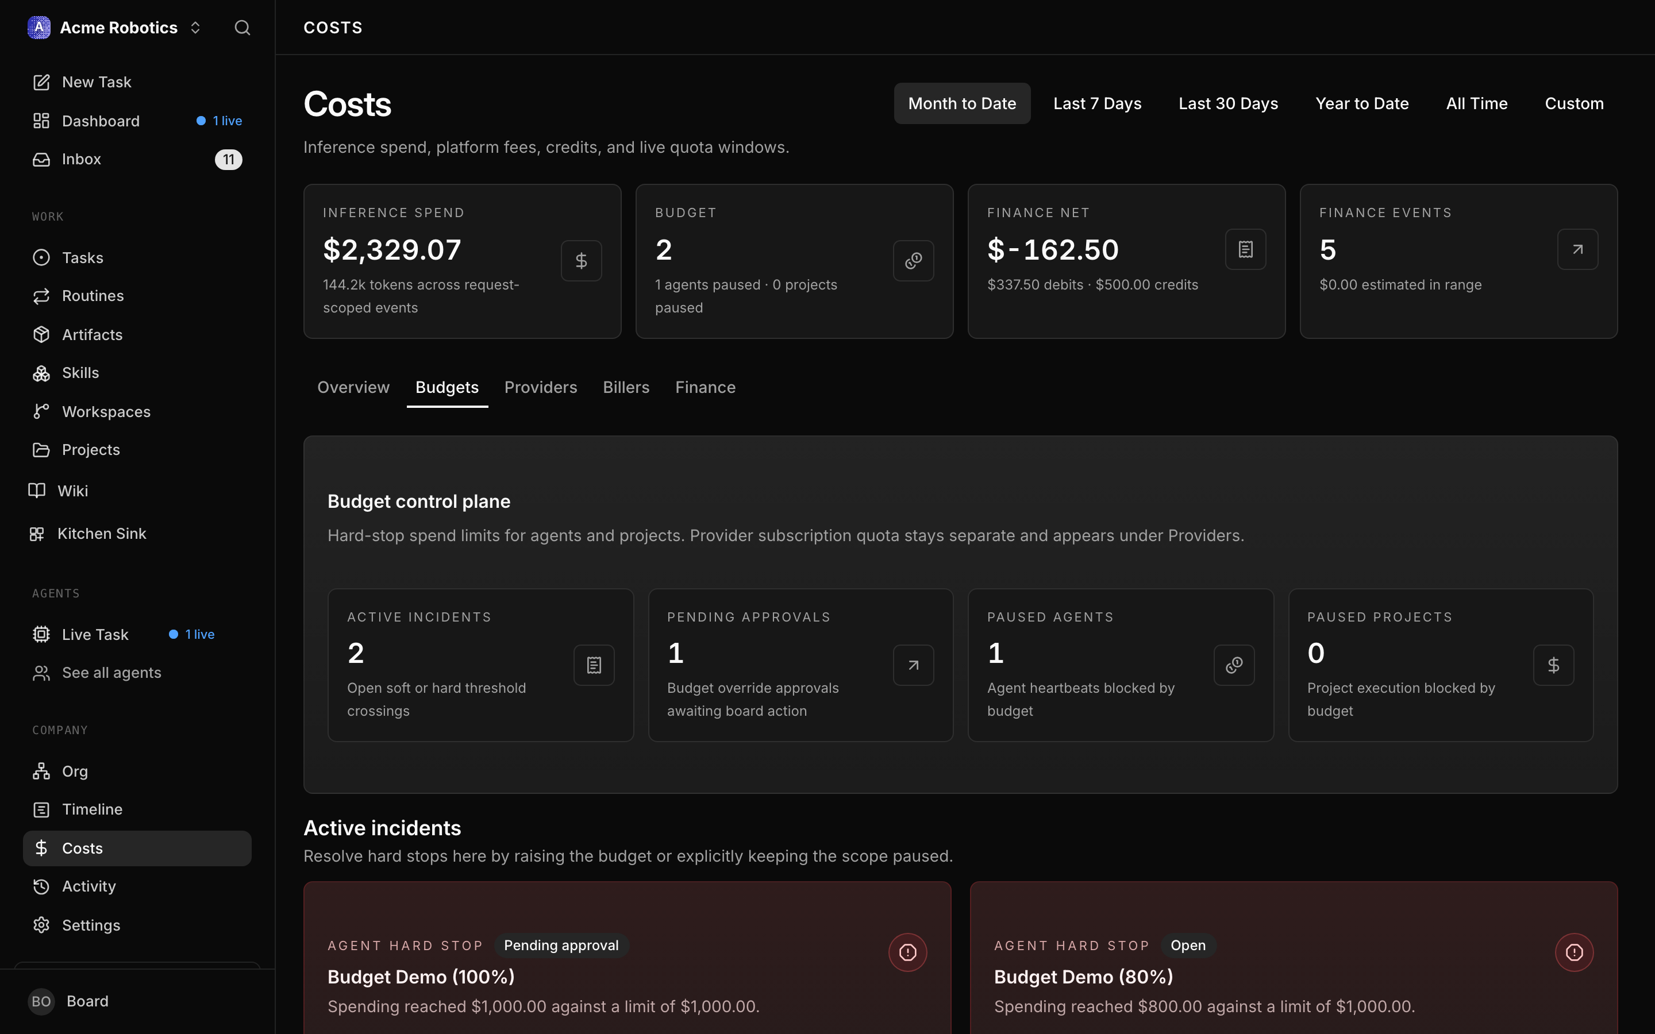
Task: Switch to the Overview tab
Action: [353, 387]
